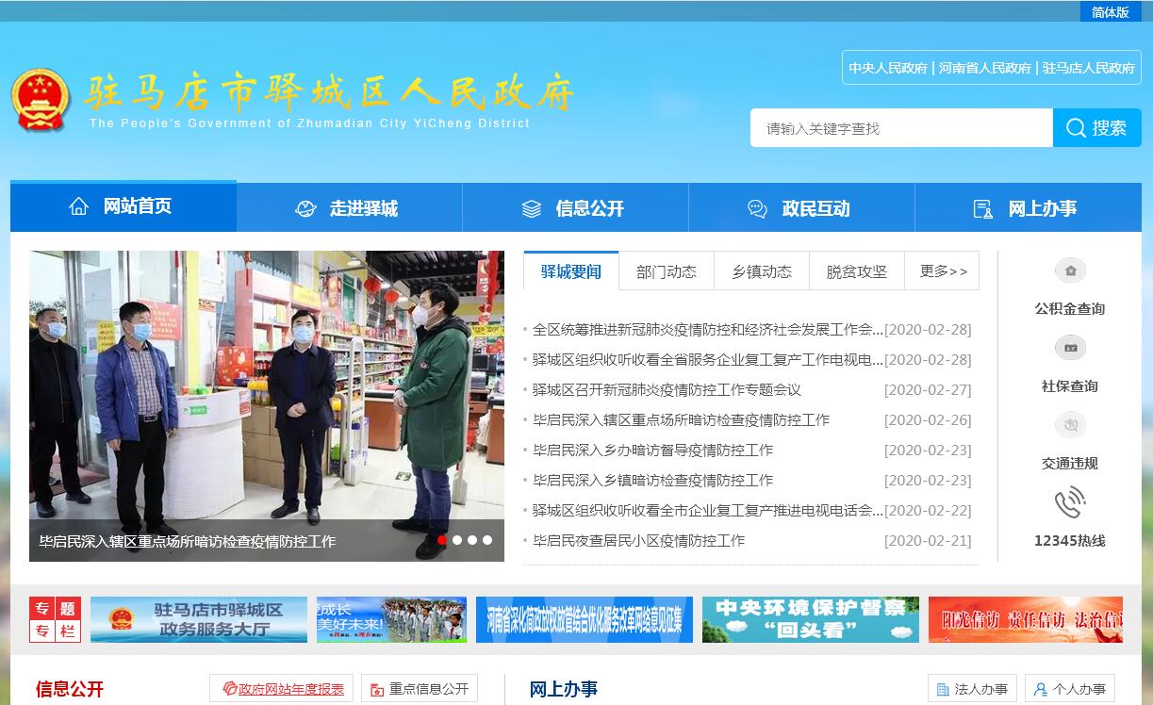The width and height of the screenshot is (1153, 705).
Task: Switch to the second carousel slide dot
Action: coord(457,540)
